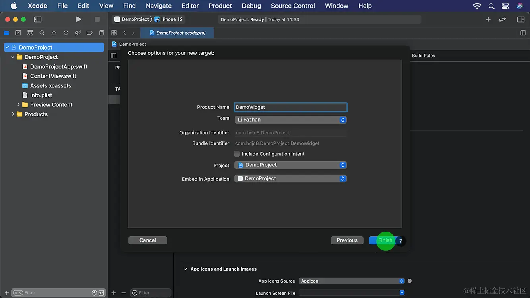Add an editor on the right
The image size is (530, 298).
point(523,33)
